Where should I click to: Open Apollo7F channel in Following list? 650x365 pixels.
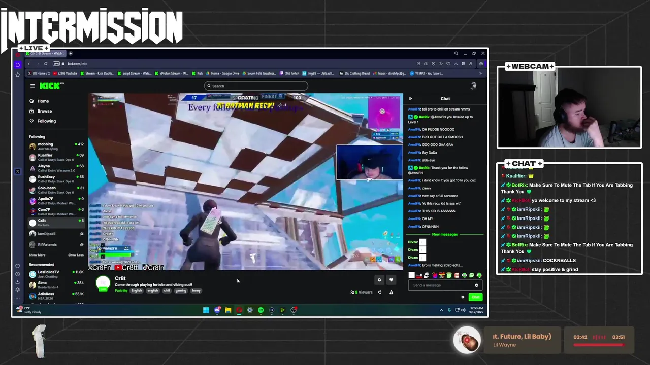pyautogui.click(x=56, y=201)
